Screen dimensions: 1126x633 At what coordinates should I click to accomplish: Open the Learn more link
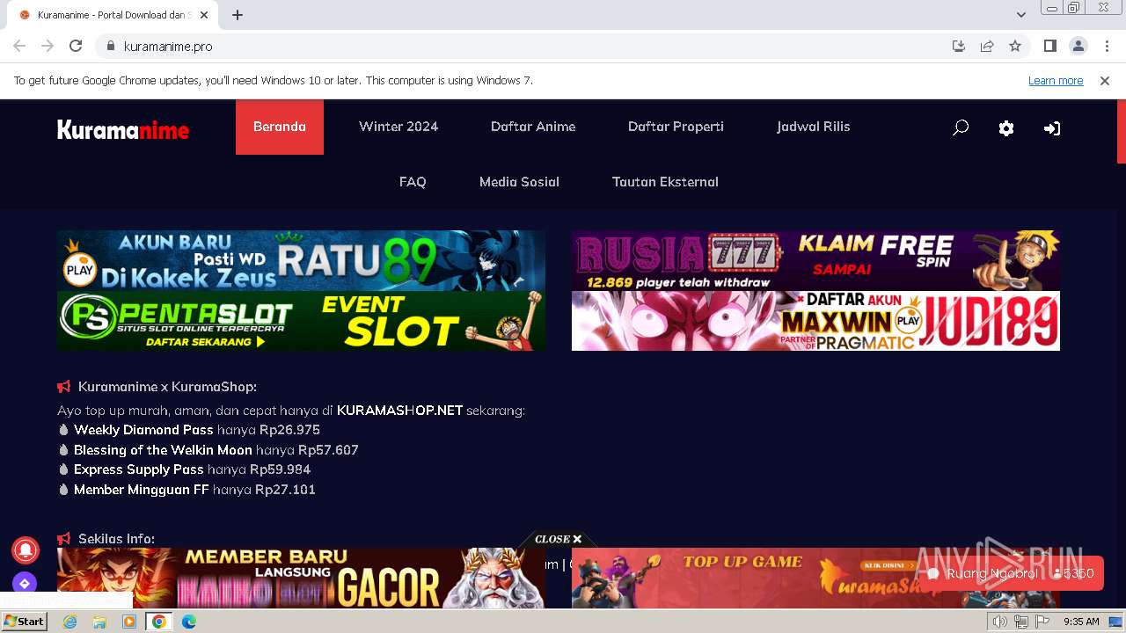(1056, 80)
